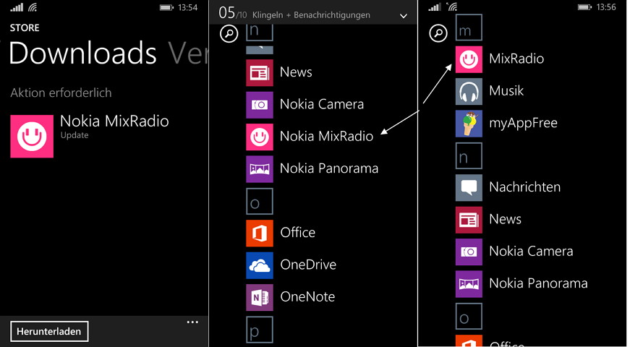The height and width of the screenshot is (347, 630).
Task: Tap the letter p tile in middle list
Action: coord(260,330)
